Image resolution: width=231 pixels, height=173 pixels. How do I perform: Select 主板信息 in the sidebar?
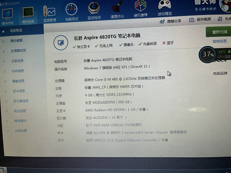[17, 61]
